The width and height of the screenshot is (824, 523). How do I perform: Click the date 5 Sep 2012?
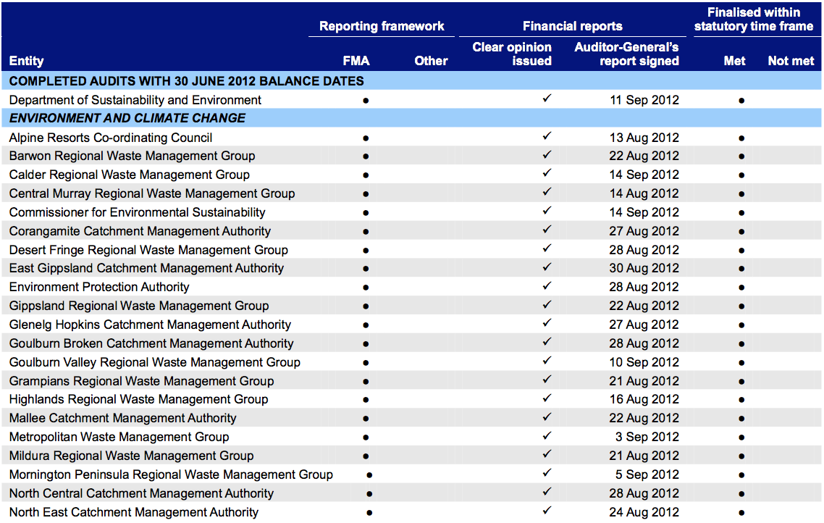[647, 474]
